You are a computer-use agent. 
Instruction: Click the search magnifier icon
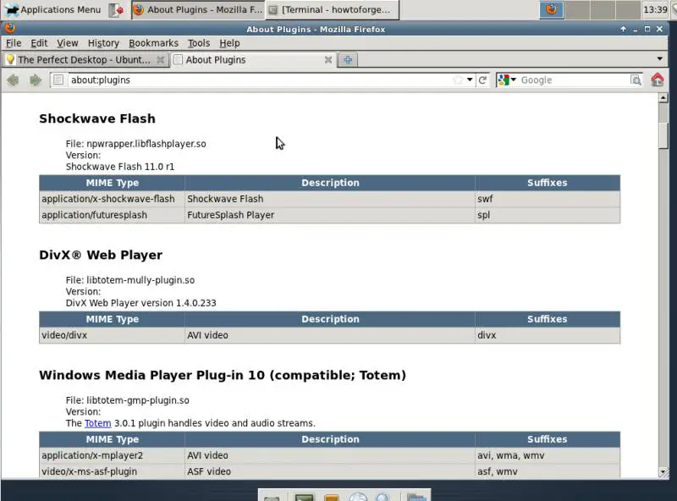click(636, 80)
